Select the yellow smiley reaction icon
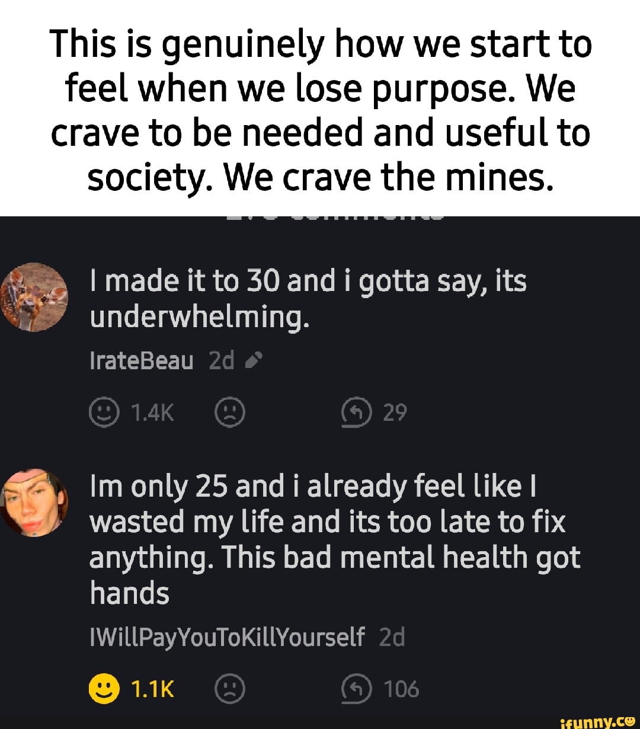 [x=104, y=689]
